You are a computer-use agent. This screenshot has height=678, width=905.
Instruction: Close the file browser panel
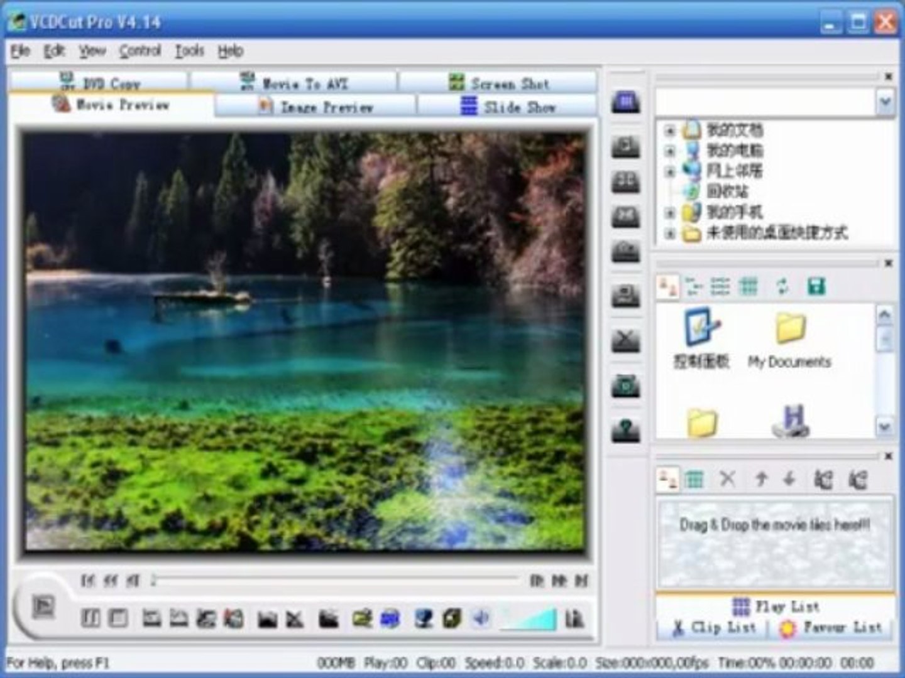(x=888, y=263)
